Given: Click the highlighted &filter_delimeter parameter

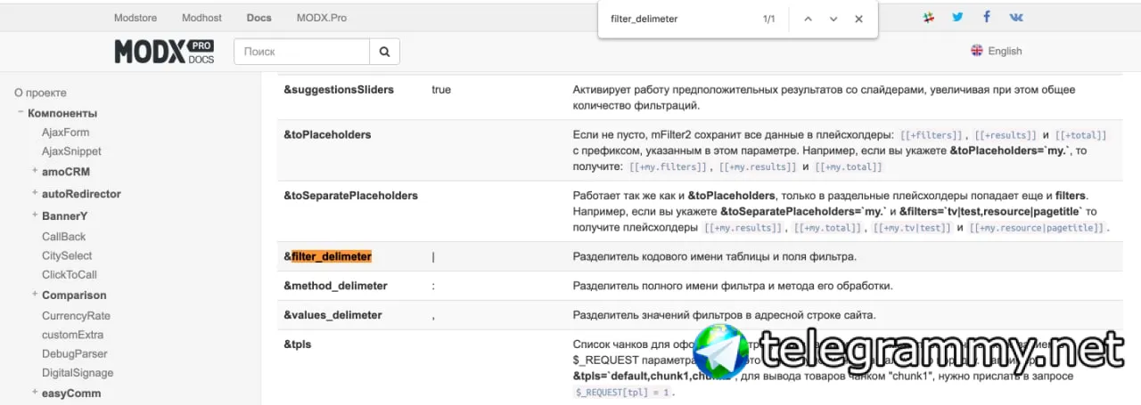Looking at the screenshot, I should (328, 256).
